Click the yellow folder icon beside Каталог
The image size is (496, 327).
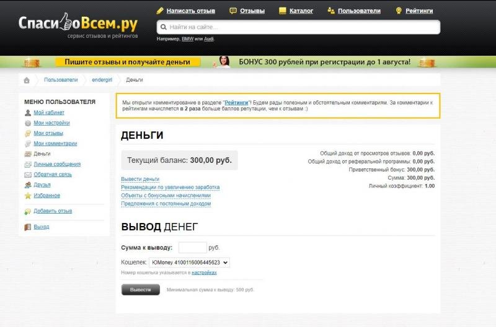pyautogui.click(x=283, y=11)
